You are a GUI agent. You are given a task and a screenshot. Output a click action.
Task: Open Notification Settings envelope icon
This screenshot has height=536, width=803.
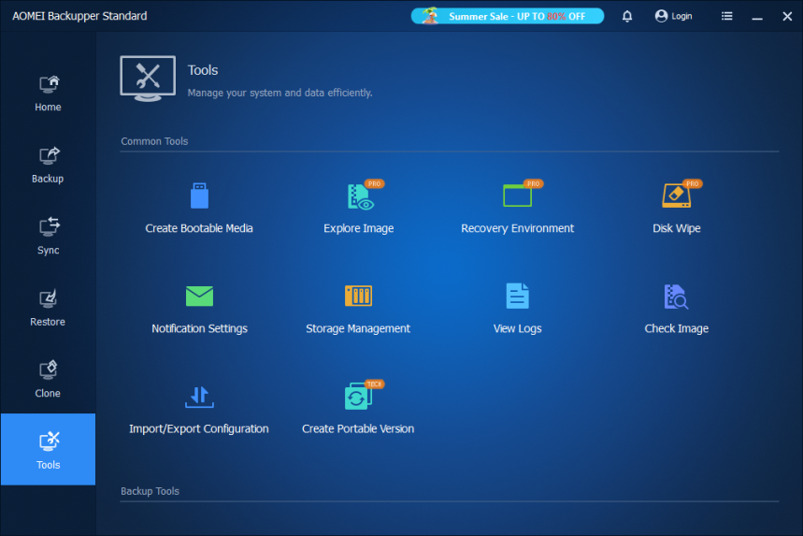(x=199, y=297)
